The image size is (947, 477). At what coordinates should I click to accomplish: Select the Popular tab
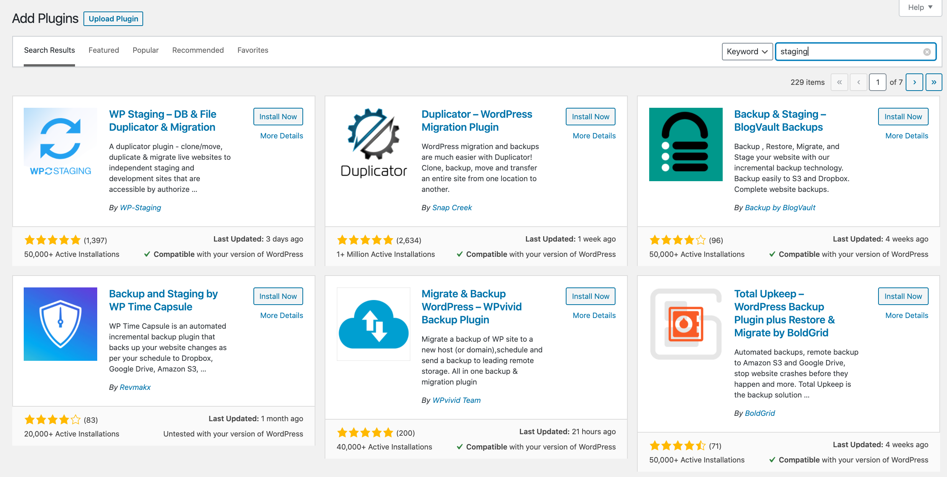pyautogui.click(x=145, y=50)
